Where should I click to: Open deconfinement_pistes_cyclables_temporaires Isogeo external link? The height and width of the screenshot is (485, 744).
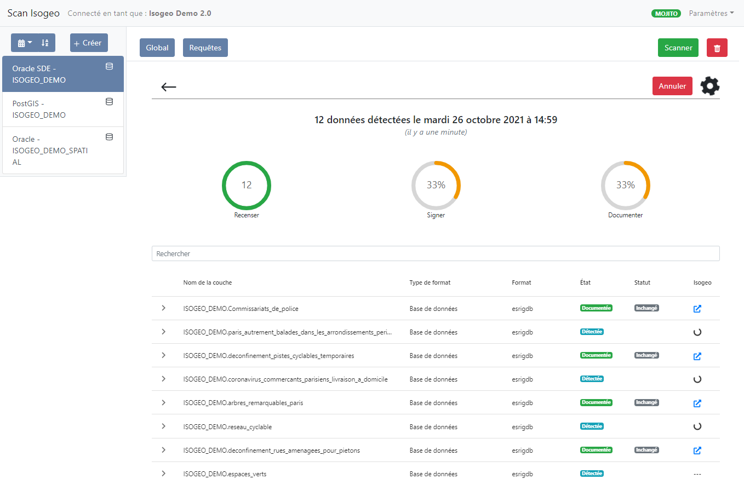697,356
